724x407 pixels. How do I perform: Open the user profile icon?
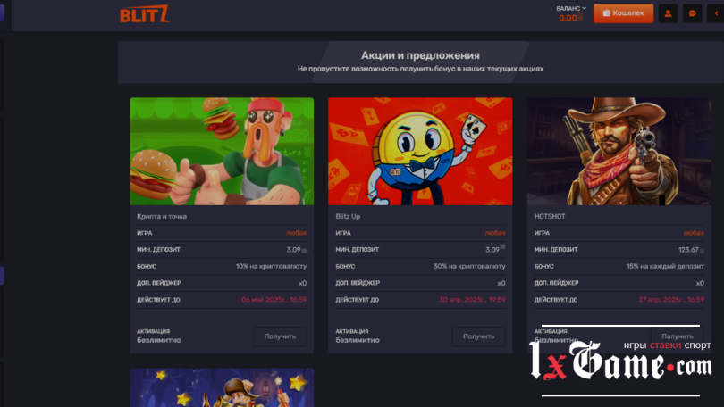[668, 13]
